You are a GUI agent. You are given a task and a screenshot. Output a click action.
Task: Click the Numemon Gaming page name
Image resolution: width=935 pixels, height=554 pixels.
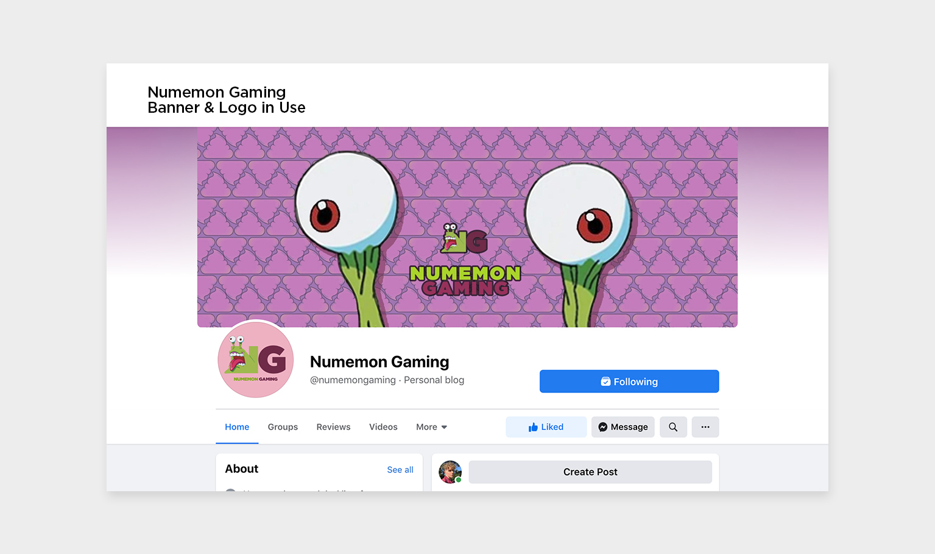(379, 362)
